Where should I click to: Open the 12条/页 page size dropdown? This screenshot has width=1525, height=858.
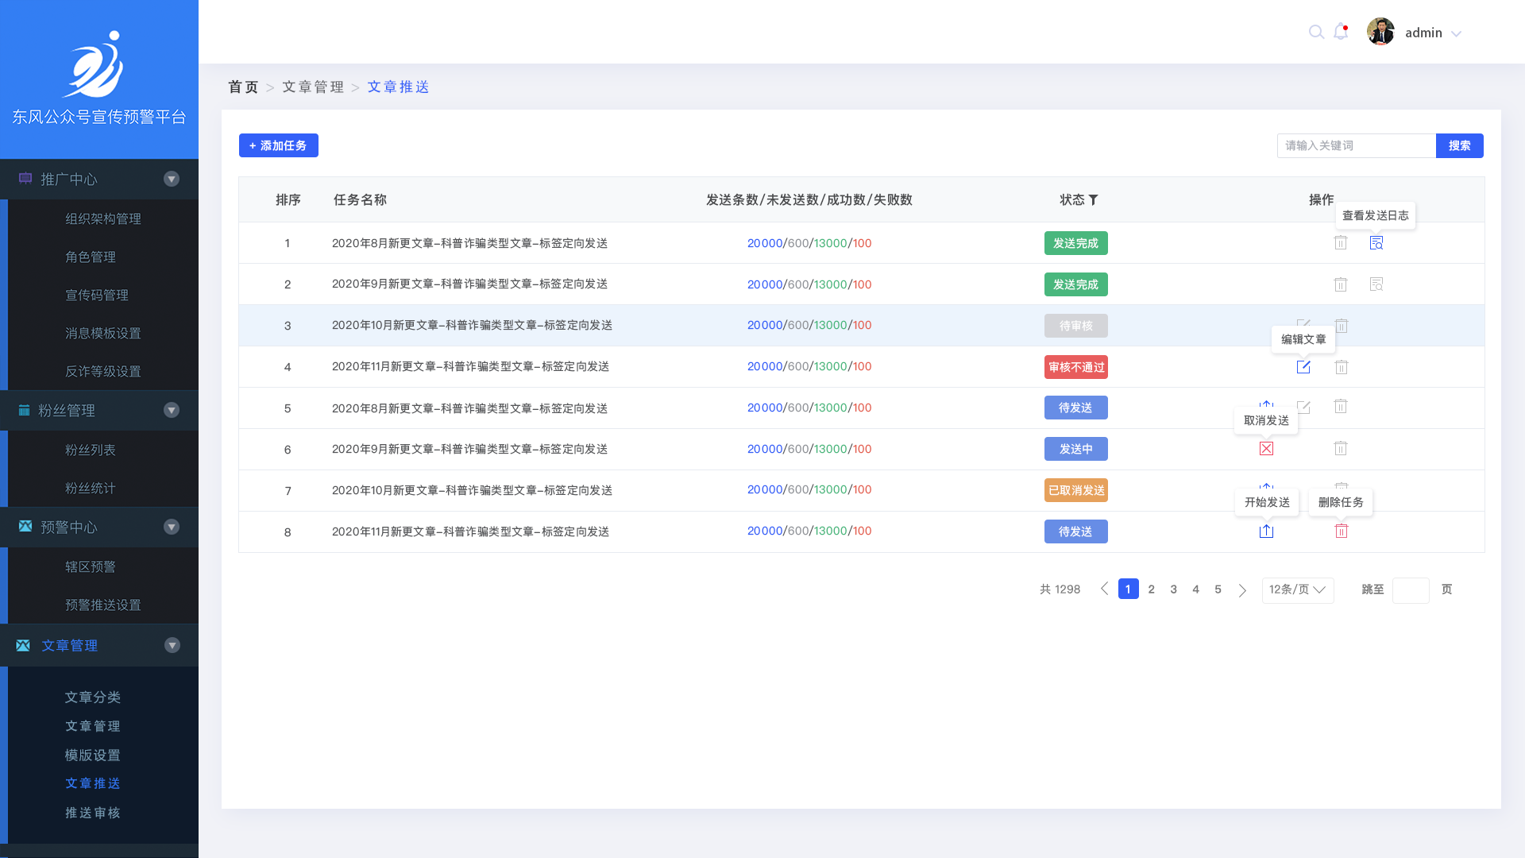click(x=1297, y=589)
